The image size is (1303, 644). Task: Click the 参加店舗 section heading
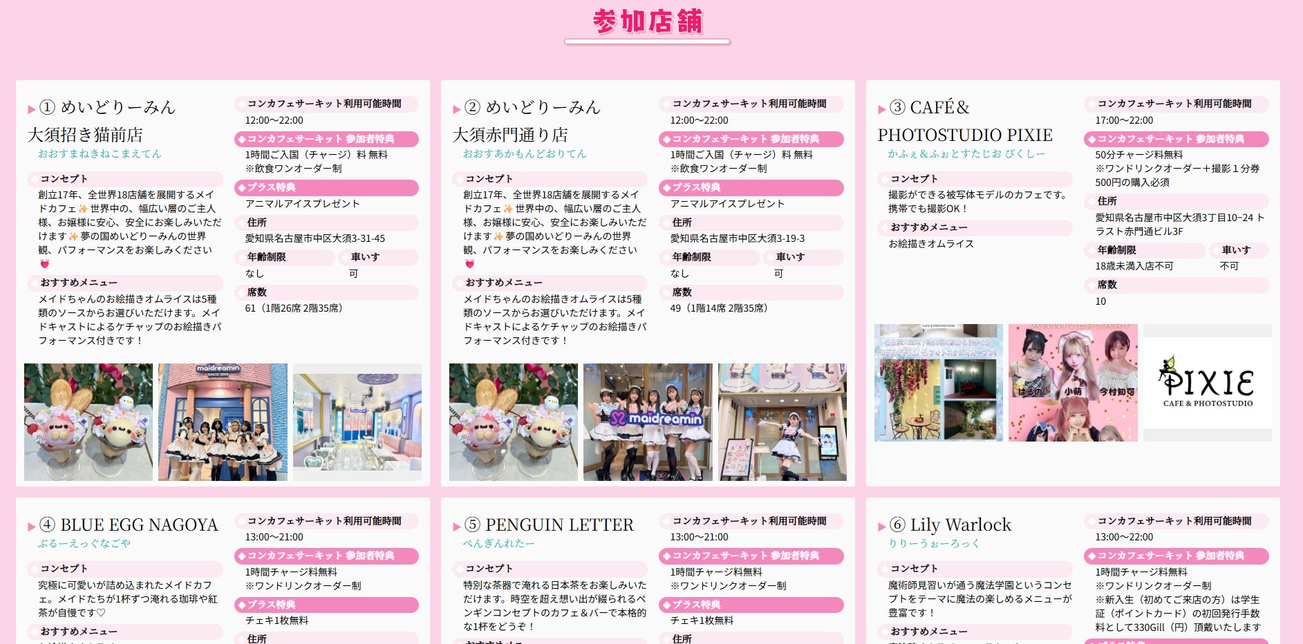648,21
